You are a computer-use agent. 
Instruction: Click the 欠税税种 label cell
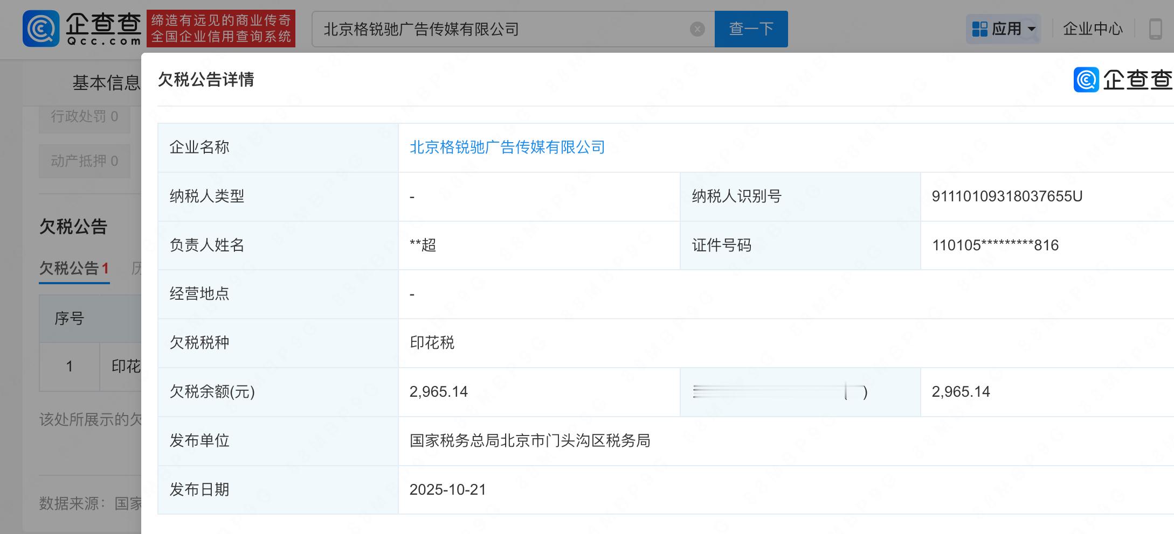278,343
